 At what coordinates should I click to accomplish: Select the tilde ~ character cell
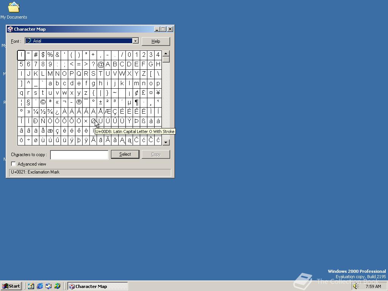pos(115,93)
